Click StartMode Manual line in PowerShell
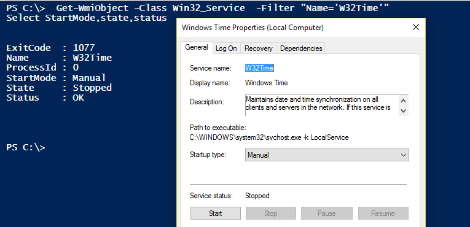470x227 pixels. click(x=56, y=78)
